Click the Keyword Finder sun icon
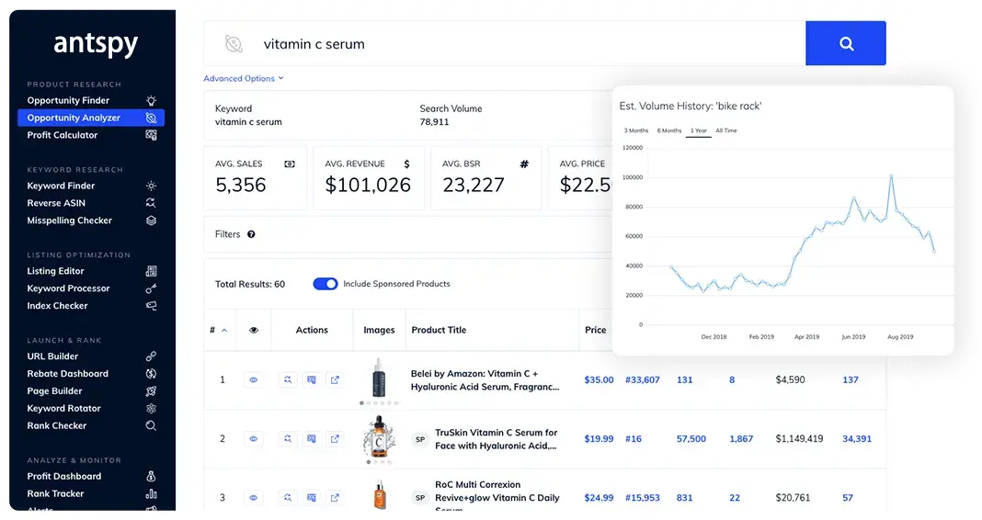Screen dimensions: 982x520 coord(151,186)
